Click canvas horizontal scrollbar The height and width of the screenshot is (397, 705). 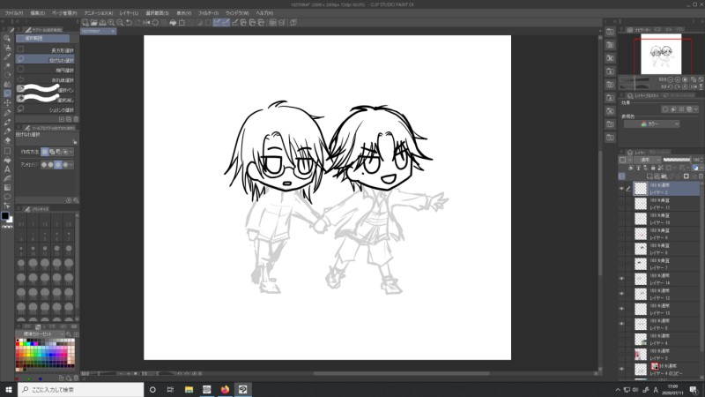(401, 373)
